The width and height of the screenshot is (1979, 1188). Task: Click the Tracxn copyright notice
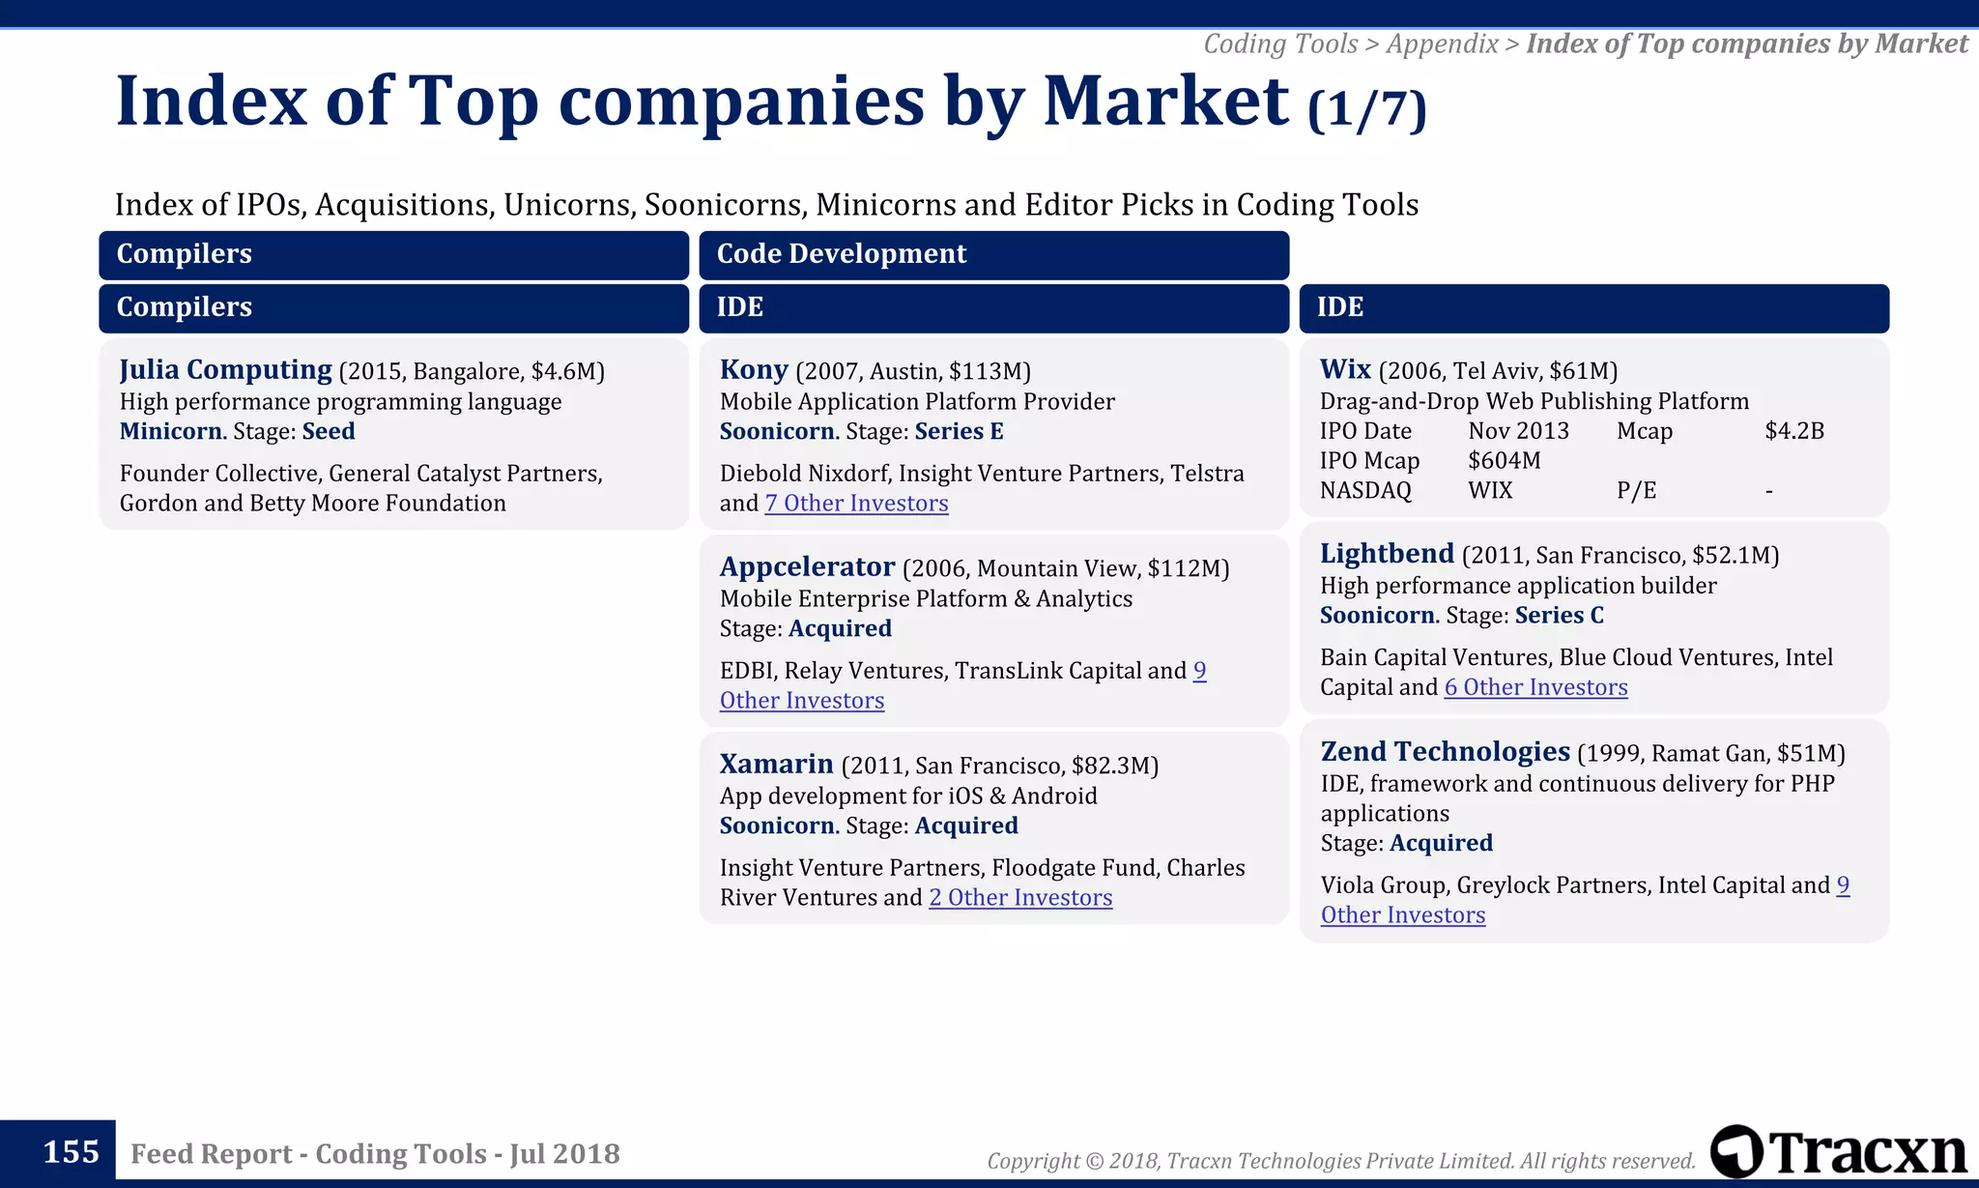point(1341,1161)
